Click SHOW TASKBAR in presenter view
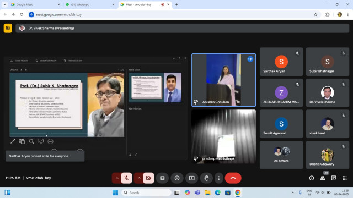353x198 pixels. coord(20,61)
